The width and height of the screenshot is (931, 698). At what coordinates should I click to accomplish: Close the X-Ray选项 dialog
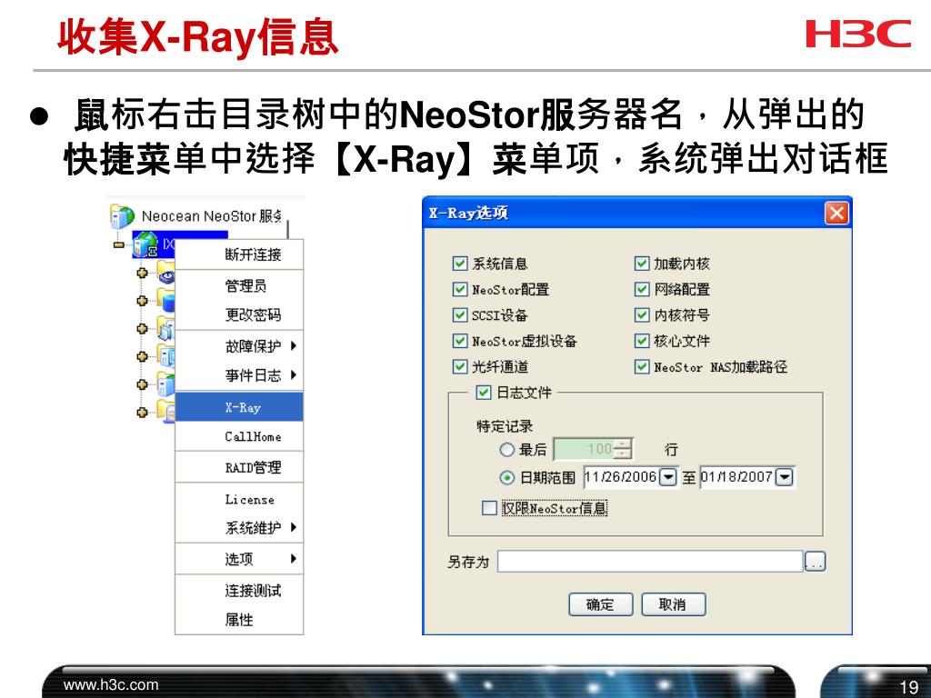836,213
